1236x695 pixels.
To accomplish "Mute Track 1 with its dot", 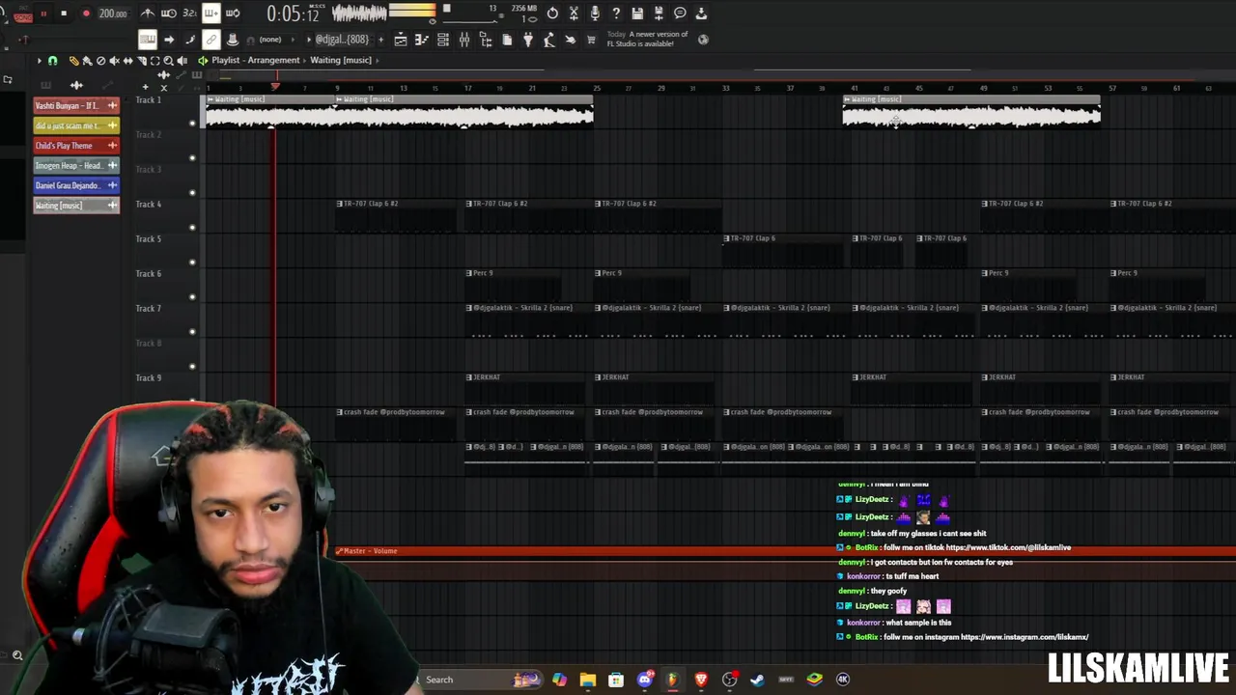I will pos(193,123).
